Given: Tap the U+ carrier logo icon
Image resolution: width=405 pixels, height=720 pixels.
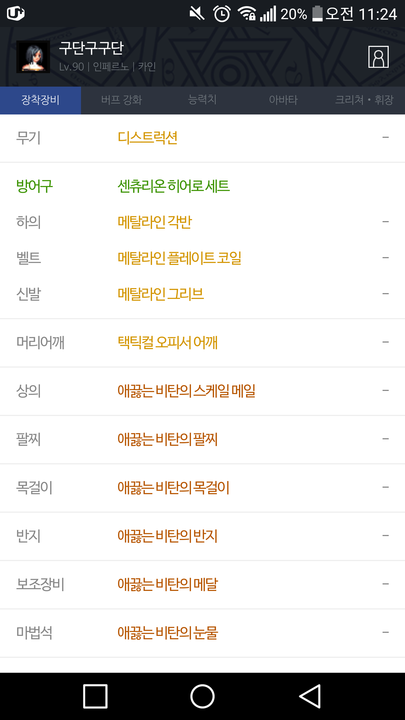Looking at the screenshot, I should pos(15,13).
